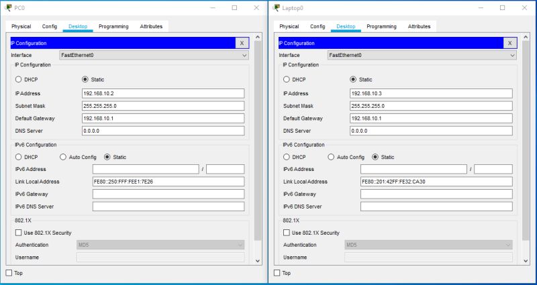Enable Use 802.1X Security in PC0
Viewport: 537px width, 285px height.
click(19, 233)
